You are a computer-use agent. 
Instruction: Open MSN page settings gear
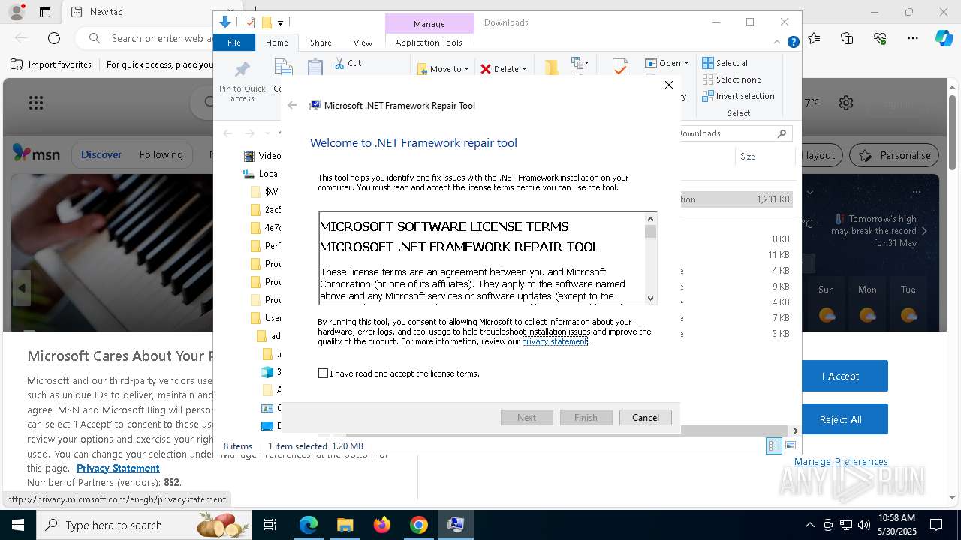point(846,103)
